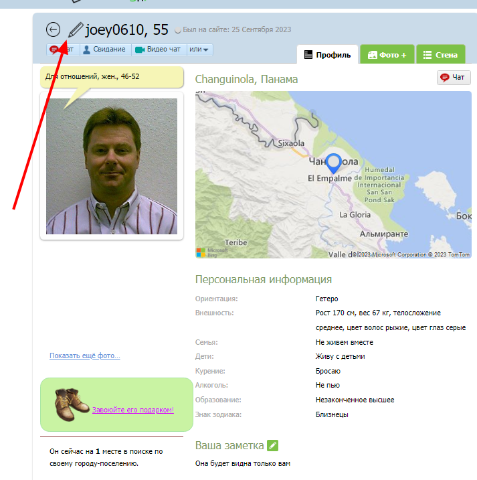Click the offline status indicator dot
477x480 pixels.
click(178, 30)
